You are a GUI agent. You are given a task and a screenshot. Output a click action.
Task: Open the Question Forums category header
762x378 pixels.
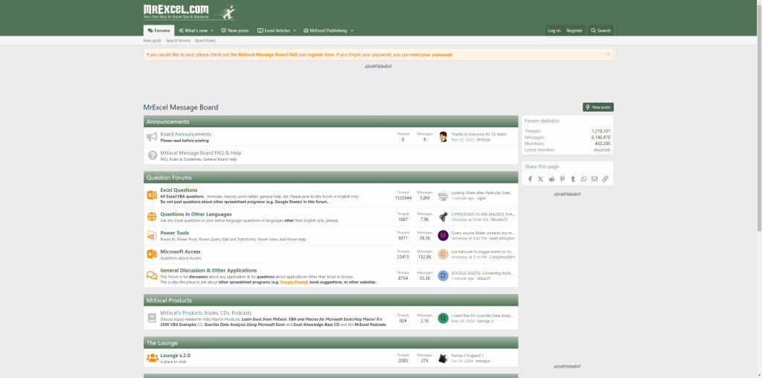pyautogui.click(x=169, y=177)
